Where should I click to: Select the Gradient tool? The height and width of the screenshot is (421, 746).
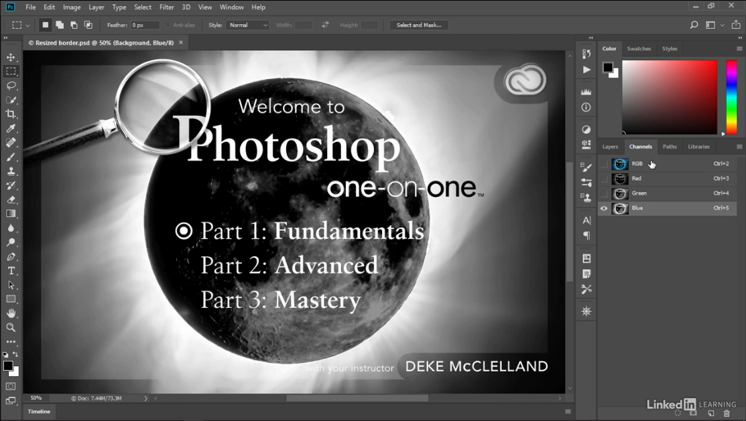coord(11,214)
